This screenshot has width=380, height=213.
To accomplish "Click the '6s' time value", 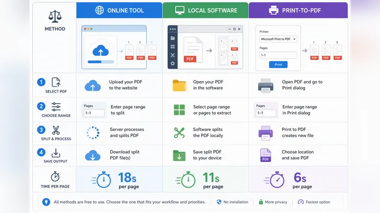I will point(300,178).
